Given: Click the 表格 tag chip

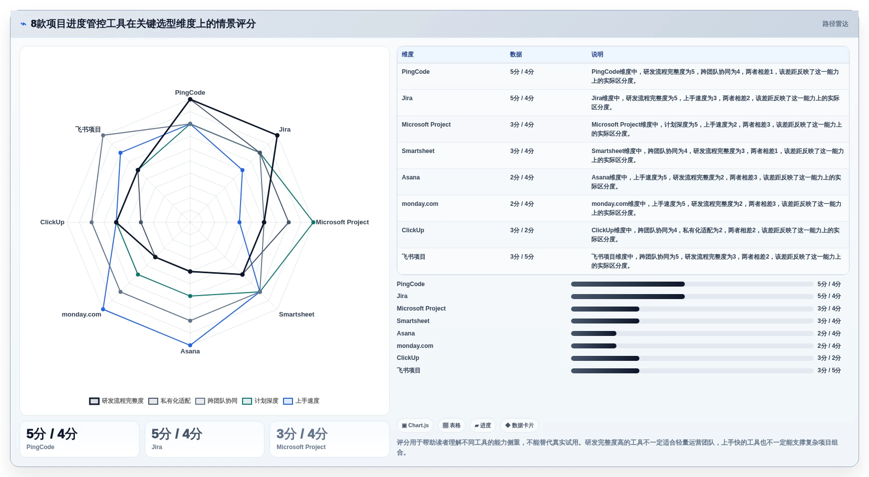Looking at the screenshot, I should pyautogui.click(x=452, y=425).
